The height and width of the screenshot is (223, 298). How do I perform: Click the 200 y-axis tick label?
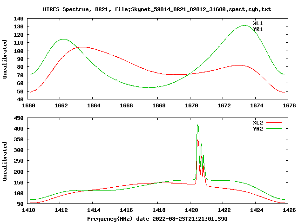pyautogui.click(x=19, y=172)
